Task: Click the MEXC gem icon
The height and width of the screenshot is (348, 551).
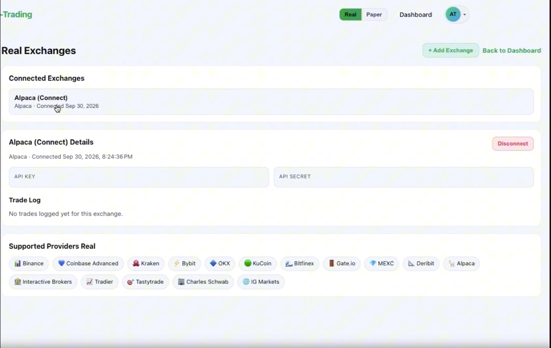Action: pyautogui.click(x=373, y=263)
